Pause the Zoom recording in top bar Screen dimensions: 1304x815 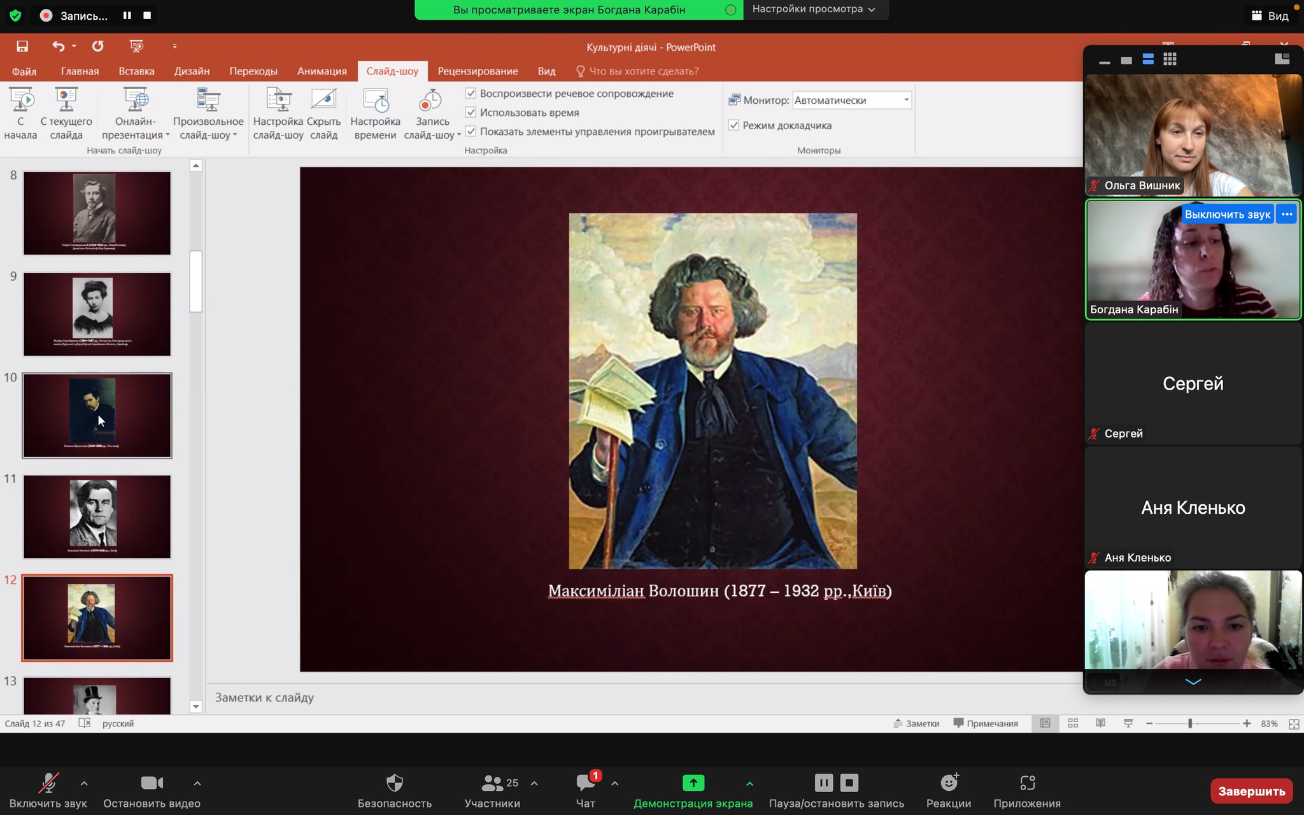(x=127, y=15)
